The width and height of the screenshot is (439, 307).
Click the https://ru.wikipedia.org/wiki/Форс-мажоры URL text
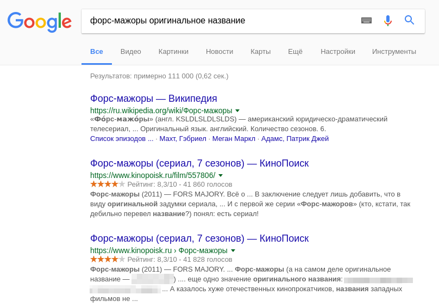(161, 110)
